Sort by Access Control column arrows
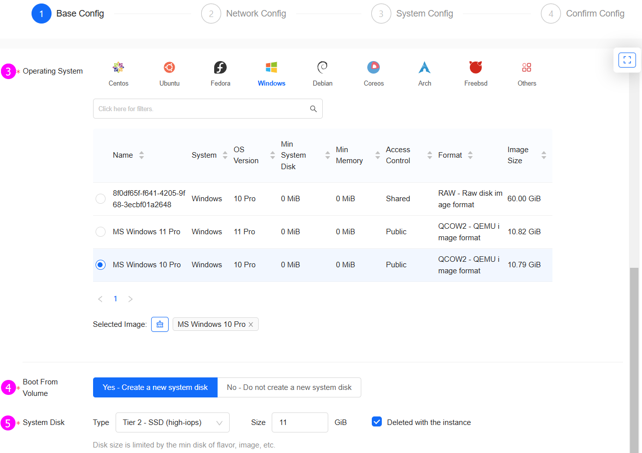 click(429, 155)
